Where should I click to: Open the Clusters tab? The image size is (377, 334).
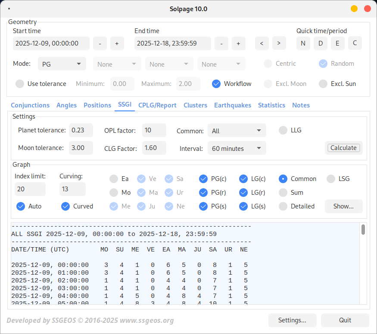coord(196,105)
